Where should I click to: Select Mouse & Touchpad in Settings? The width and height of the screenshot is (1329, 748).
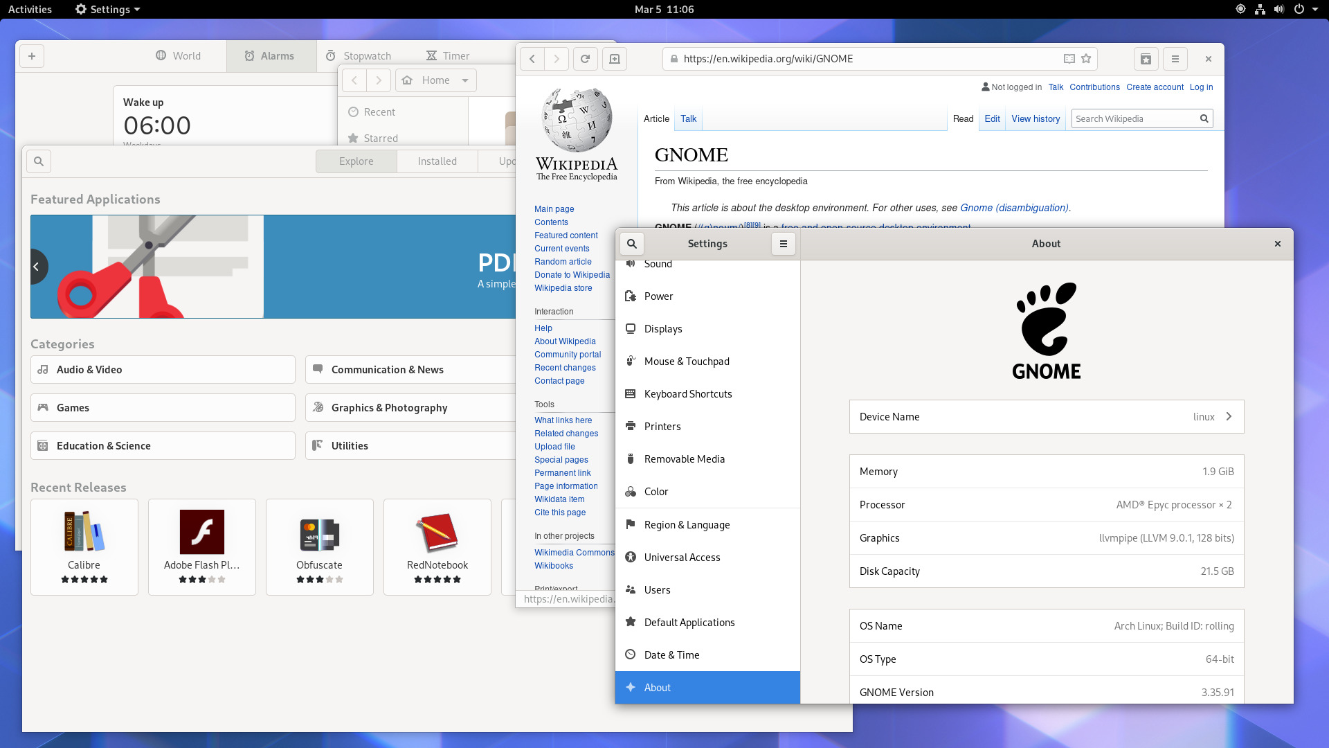coord(707,362)
